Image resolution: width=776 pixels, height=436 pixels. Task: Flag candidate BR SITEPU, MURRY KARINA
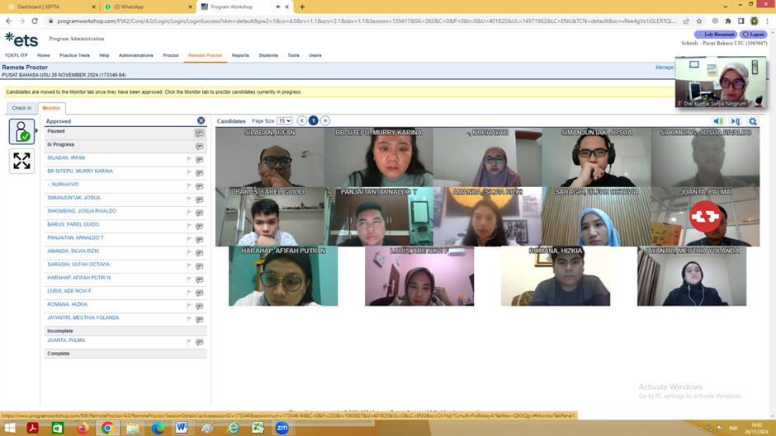pos(189,173)
